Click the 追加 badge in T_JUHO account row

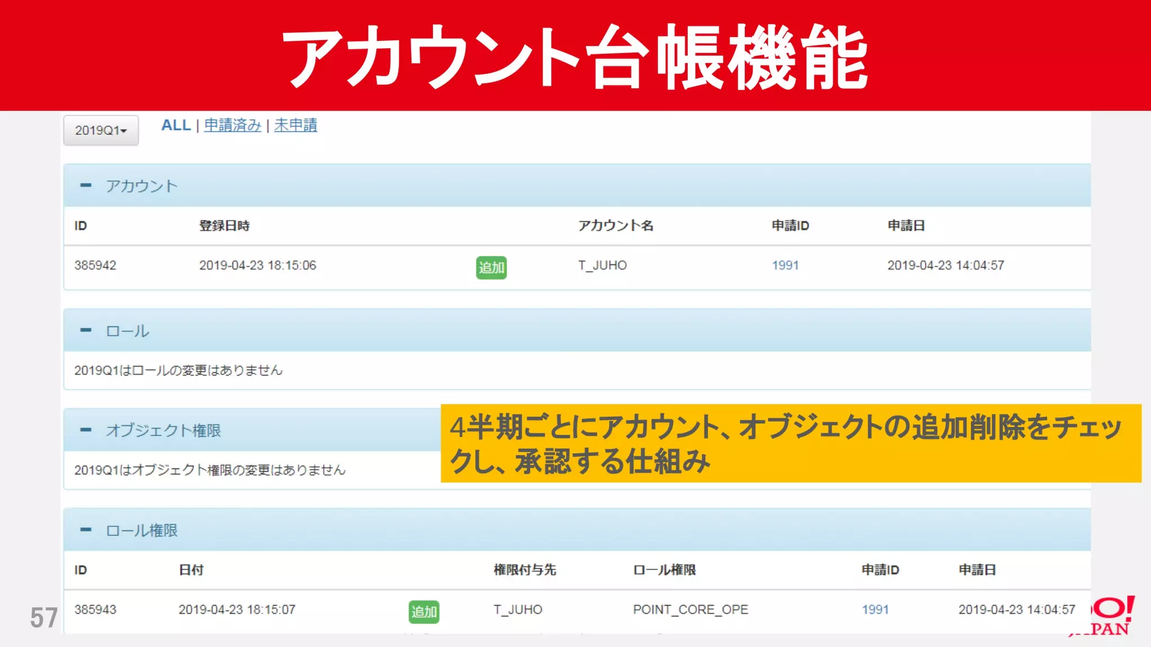491,267
